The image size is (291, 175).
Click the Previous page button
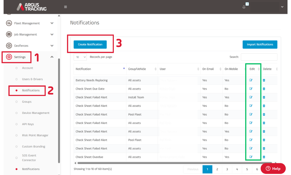pos(193,169)
